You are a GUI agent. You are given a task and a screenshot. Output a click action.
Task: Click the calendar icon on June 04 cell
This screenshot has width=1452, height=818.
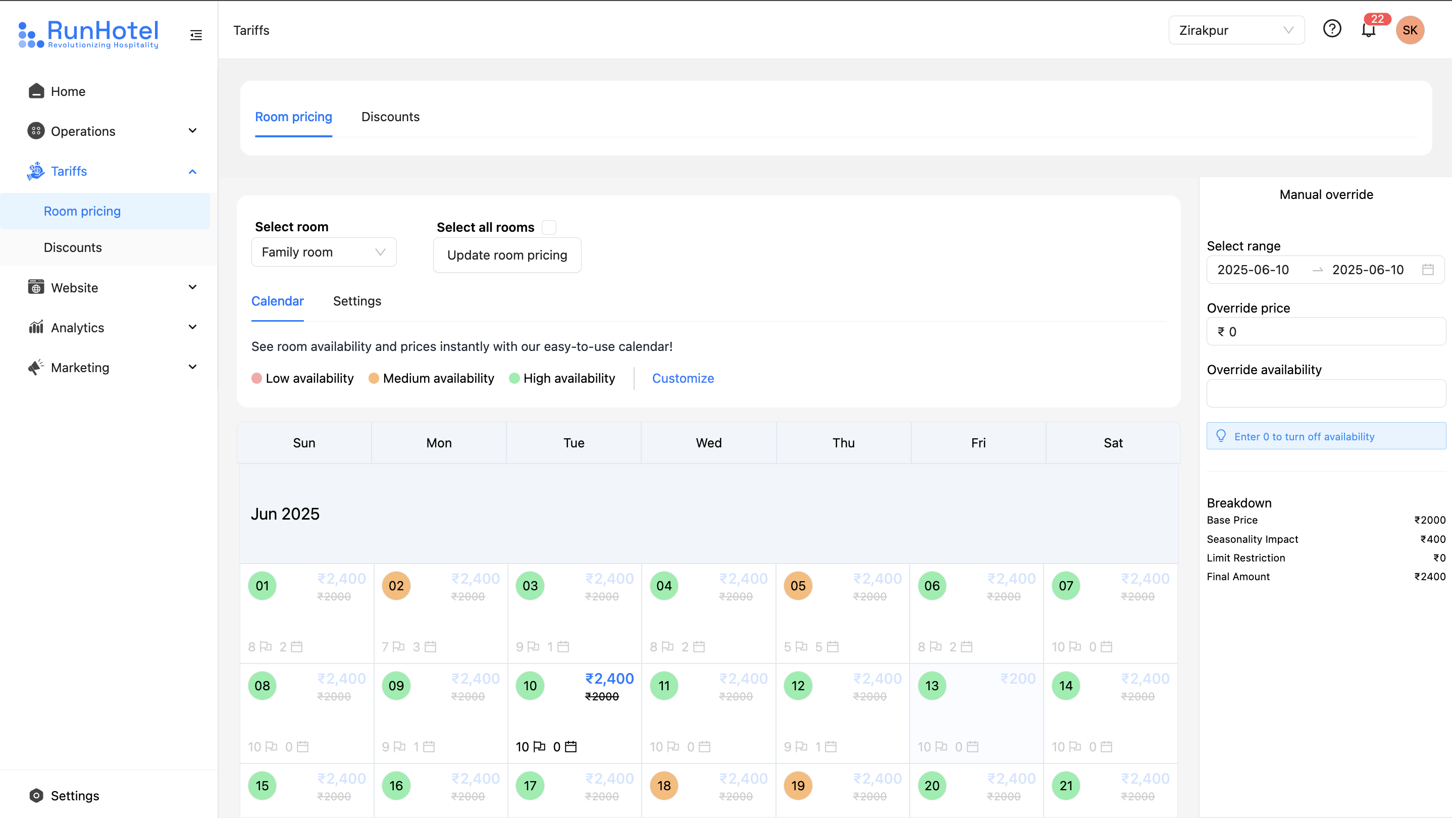(698, 647)
